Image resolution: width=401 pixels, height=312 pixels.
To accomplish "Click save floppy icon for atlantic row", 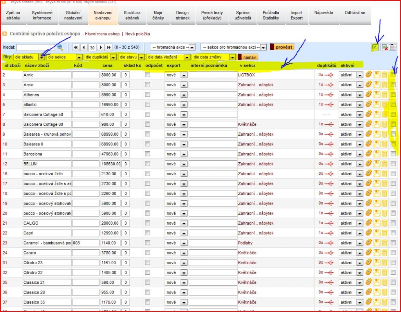I will (x=377, y=104).
